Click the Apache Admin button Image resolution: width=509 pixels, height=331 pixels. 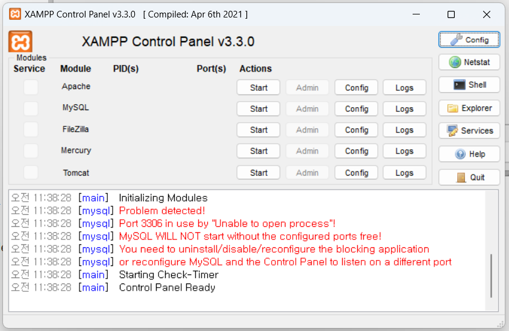click(x=307, y=87)
